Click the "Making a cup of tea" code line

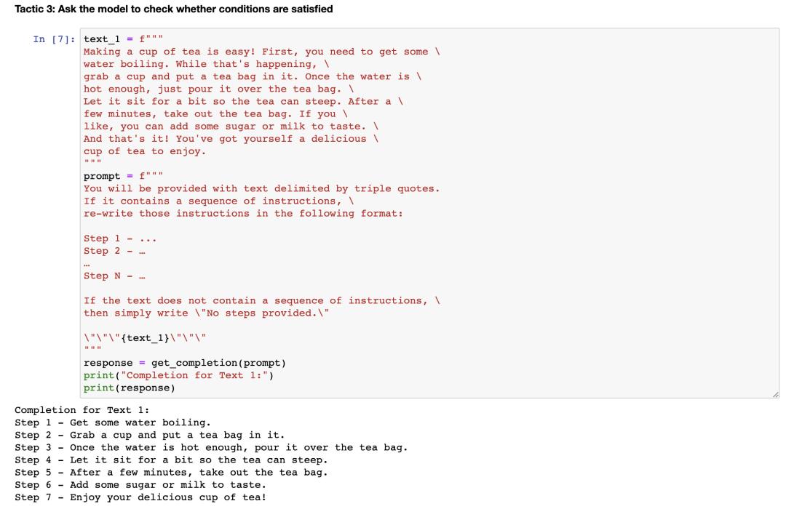[262, 52]
